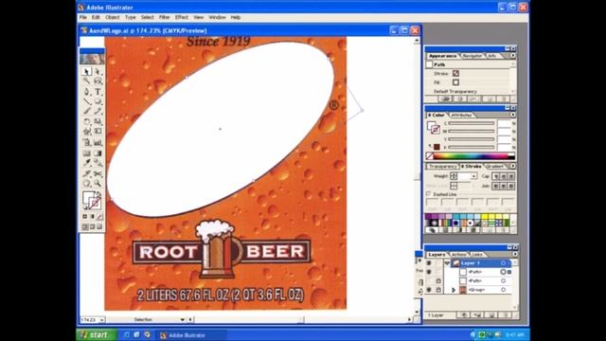Screen dimensions: 606x341
Task: Select the Line Segment tool
Action: (87, 101)
